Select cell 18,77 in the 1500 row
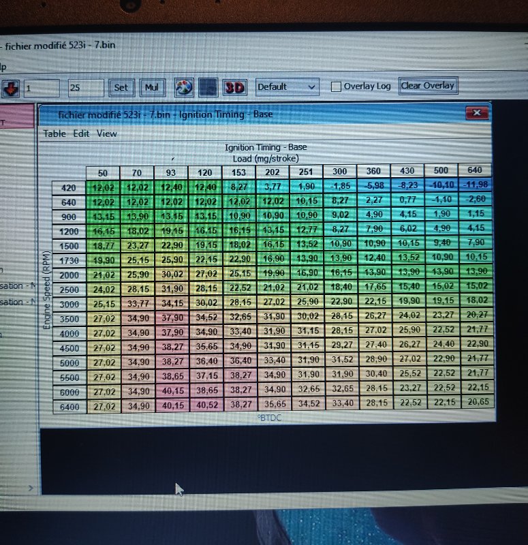528x545 pixels. coord(104,246)
